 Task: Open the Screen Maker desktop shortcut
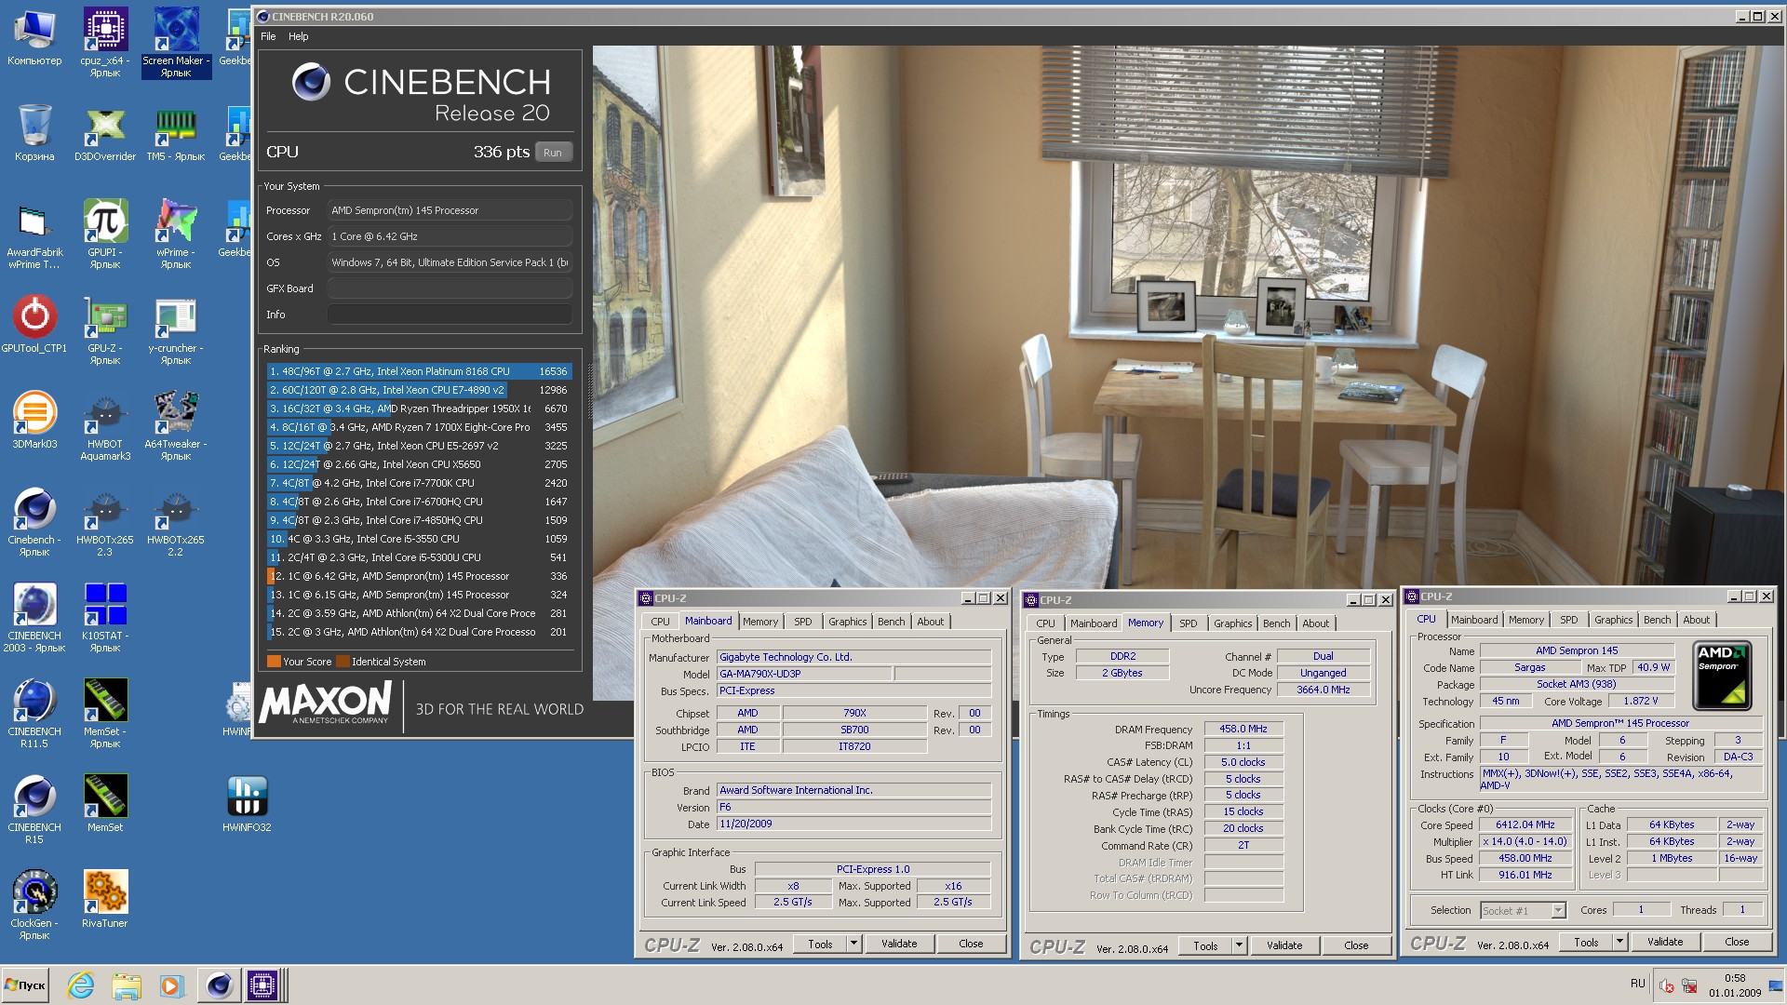point(176,43)
